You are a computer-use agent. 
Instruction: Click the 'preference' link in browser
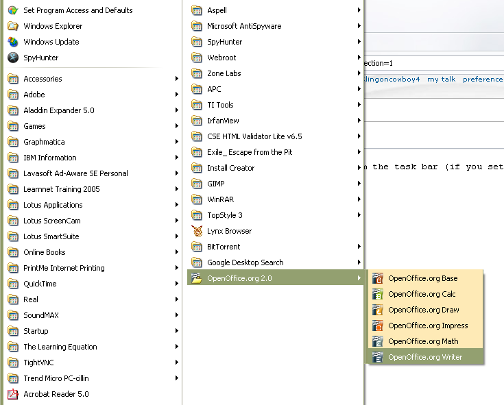483,79
